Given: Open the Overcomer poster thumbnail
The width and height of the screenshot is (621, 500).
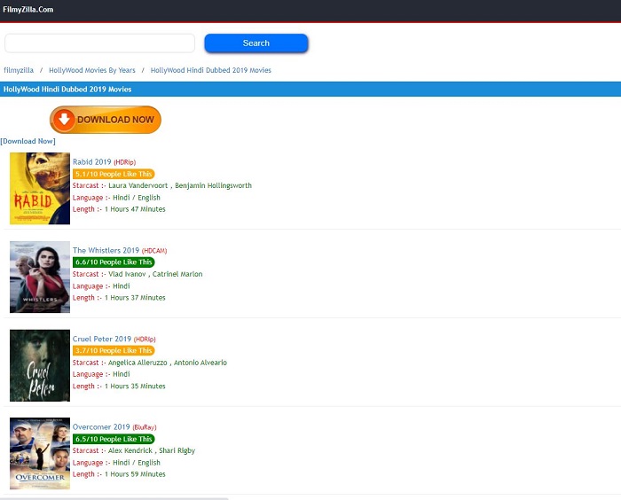Looking at the screenshot, I should pos(40,454).
